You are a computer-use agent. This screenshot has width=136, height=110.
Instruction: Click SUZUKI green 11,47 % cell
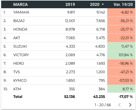click(x=121, y=46)
